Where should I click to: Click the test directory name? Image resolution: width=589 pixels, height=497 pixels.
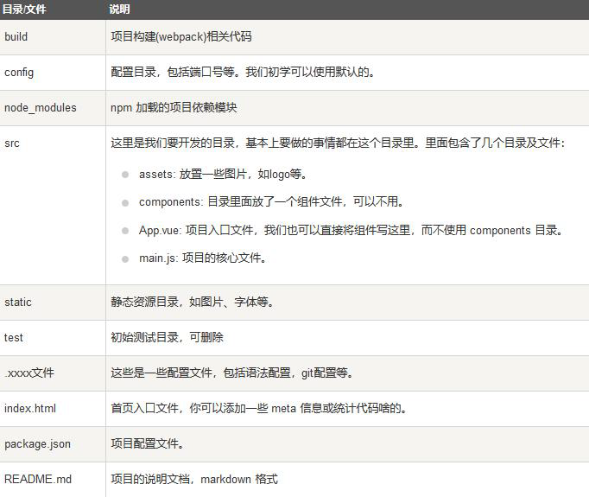(x=14, y=338)
